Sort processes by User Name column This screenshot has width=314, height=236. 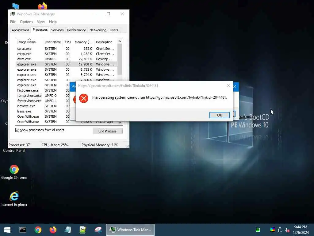53,42
